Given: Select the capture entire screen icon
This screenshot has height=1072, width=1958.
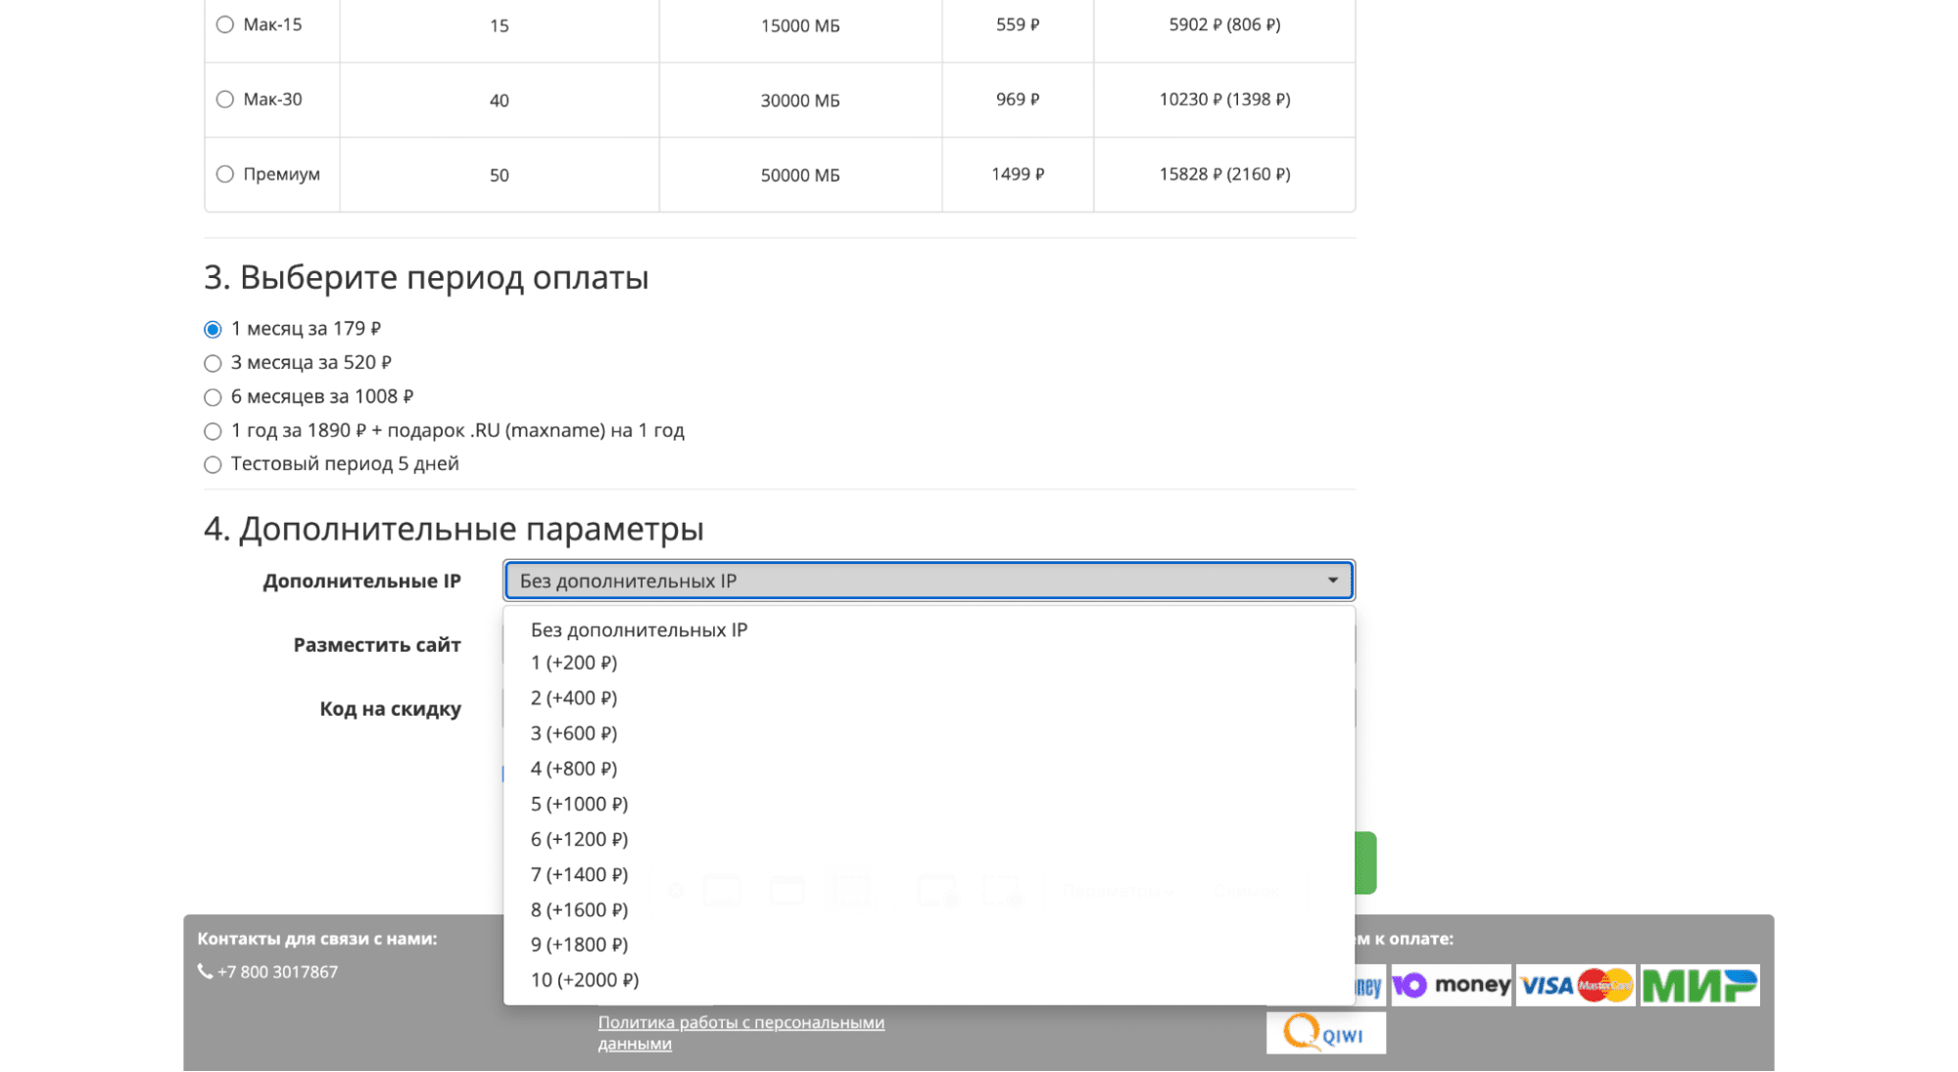Looking at the screenshot, I should [x=723, y=887].
